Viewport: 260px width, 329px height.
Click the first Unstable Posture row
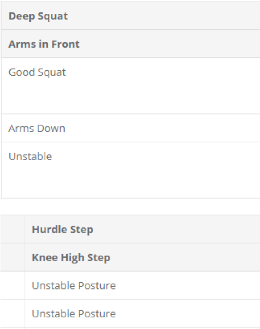pos(142,285)
